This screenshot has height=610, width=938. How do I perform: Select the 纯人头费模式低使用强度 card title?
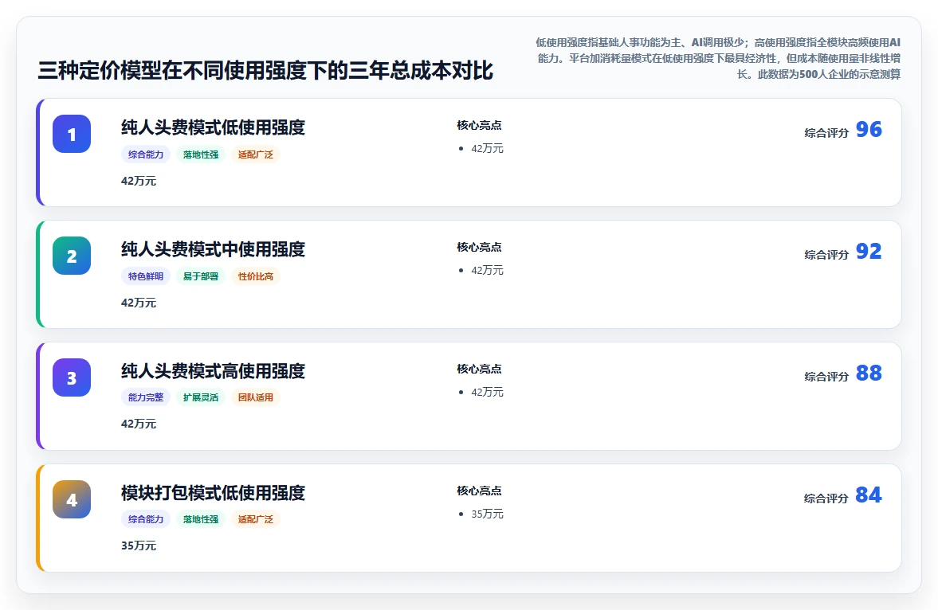point(213,127)
